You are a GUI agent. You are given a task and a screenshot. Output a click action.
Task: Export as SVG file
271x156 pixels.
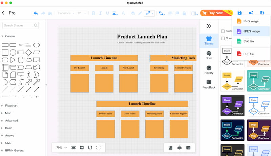tap(251, 41)
